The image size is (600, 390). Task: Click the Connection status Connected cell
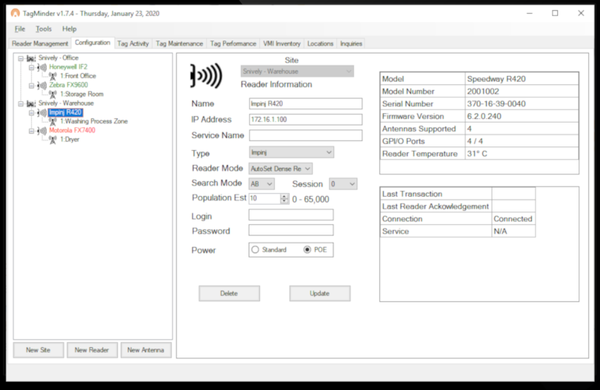pos(513,219)
